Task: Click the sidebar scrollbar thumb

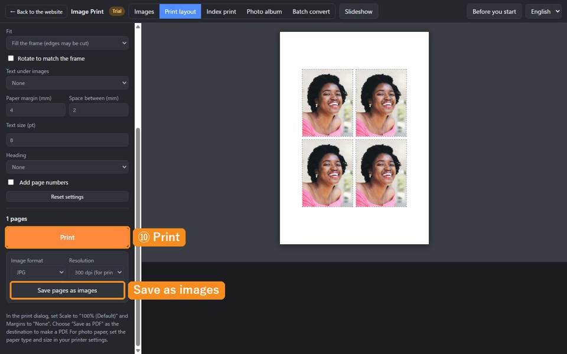Action: click(x=138, y=237)
